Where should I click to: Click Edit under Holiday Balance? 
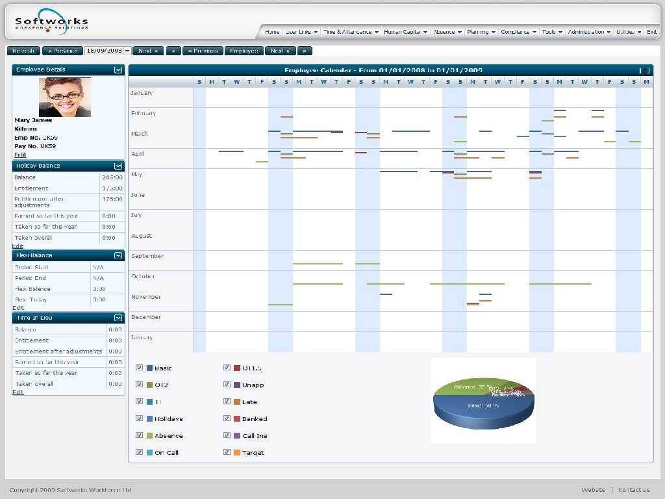[17, 246]
